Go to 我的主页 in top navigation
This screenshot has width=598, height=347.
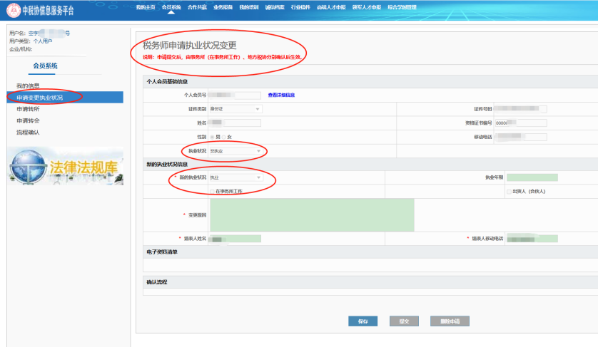(x=146, y=7)
